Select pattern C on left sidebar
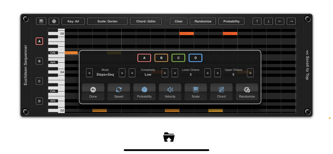Screen dimensions: 333x154 (x=39, y=81)
